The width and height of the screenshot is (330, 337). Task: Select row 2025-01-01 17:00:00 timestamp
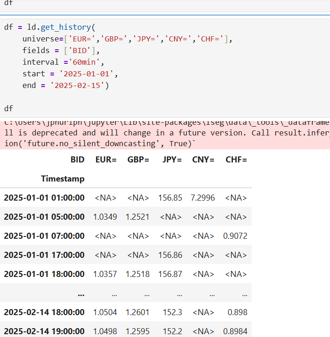tap(44, 255)
